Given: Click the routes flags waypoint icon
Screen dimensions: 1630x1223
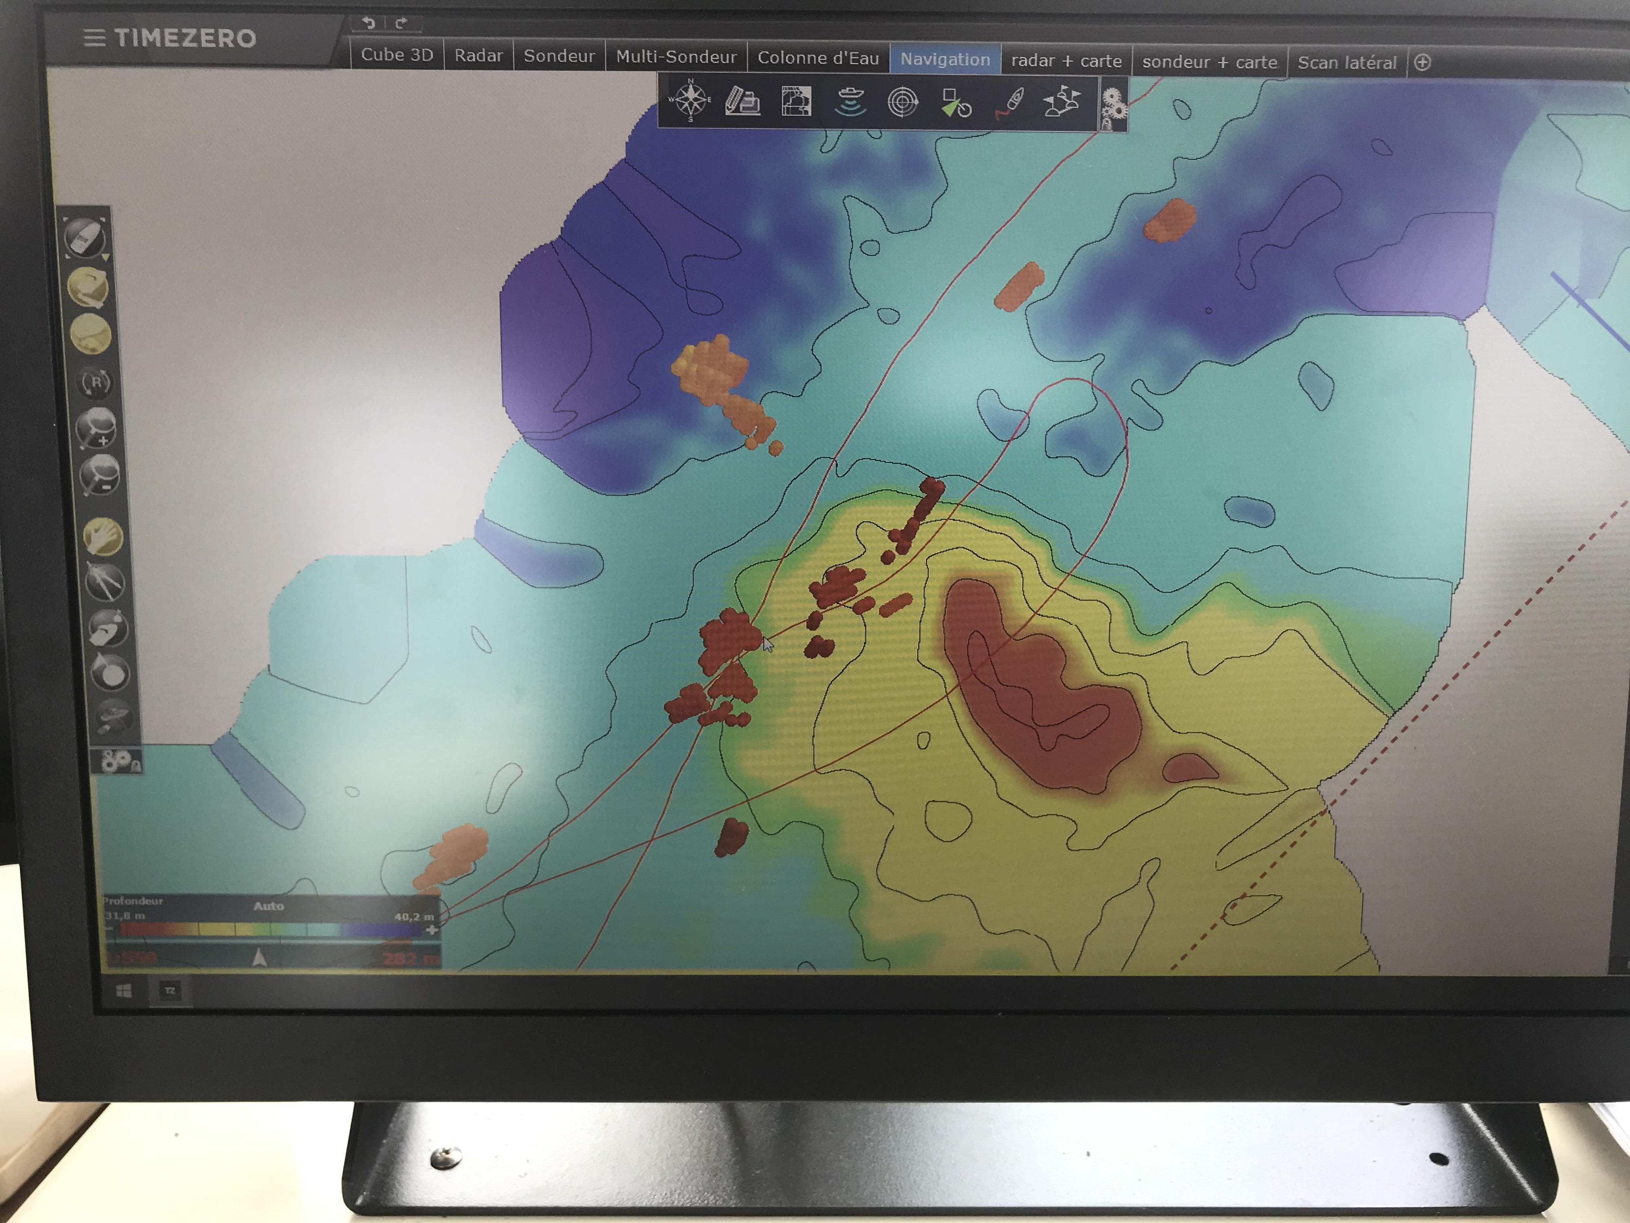Looking at the screenshot, I should pos(1062,102).
